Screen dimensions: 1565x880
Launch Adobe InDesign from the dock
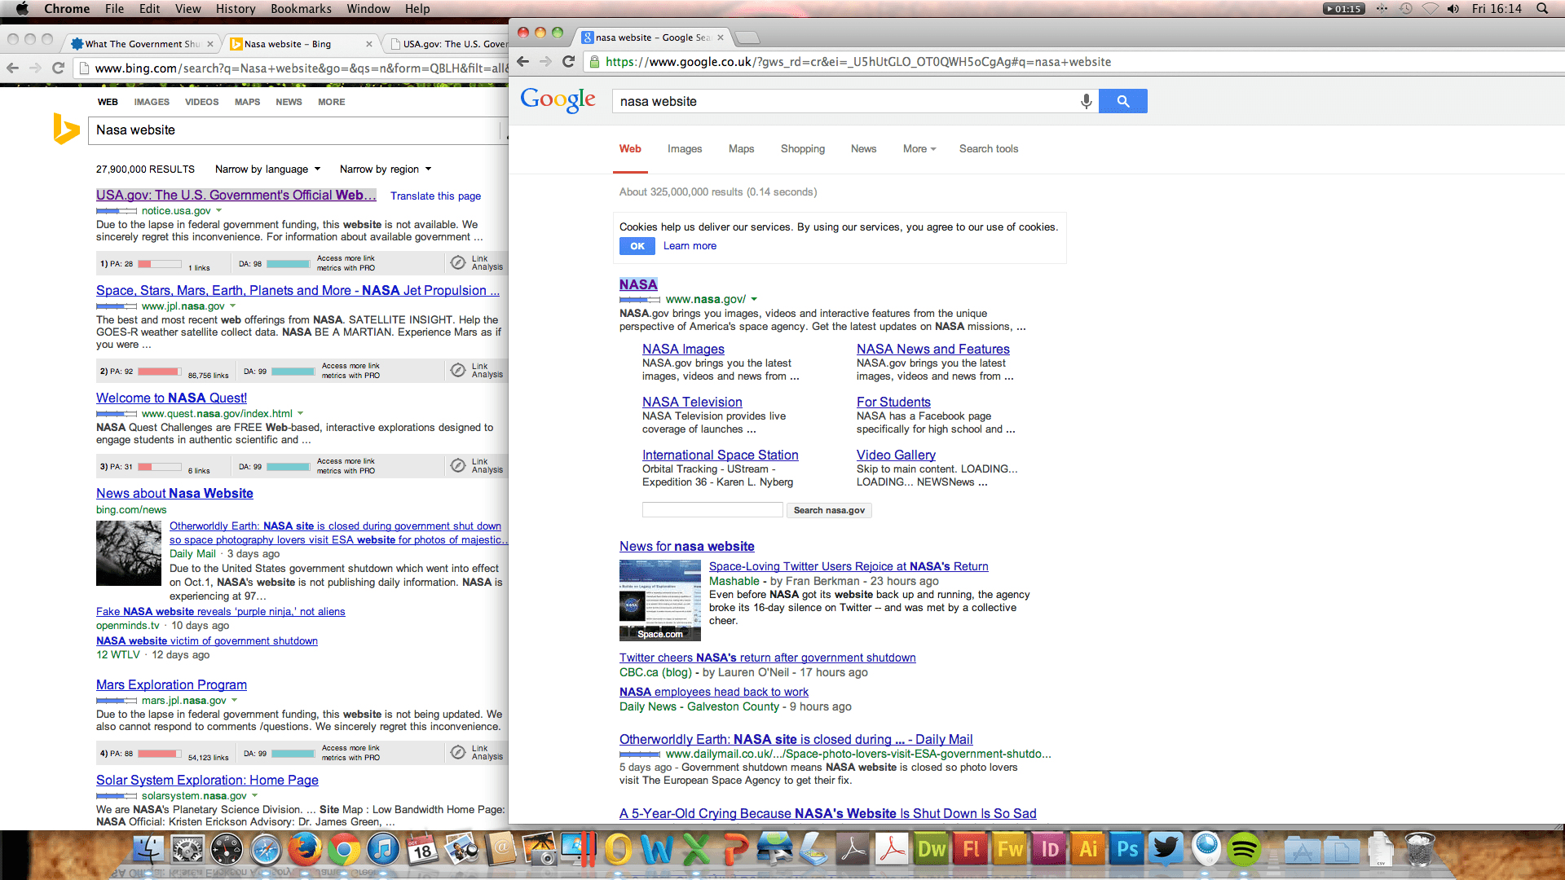click(1048, 850)
